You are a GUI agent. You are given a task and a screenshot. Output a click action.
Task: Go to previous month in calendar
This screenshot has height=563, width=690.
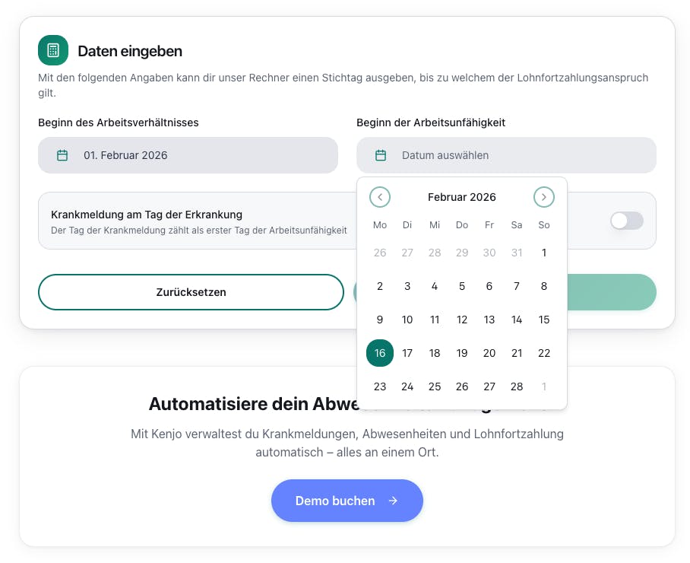(x=380, y=197)
